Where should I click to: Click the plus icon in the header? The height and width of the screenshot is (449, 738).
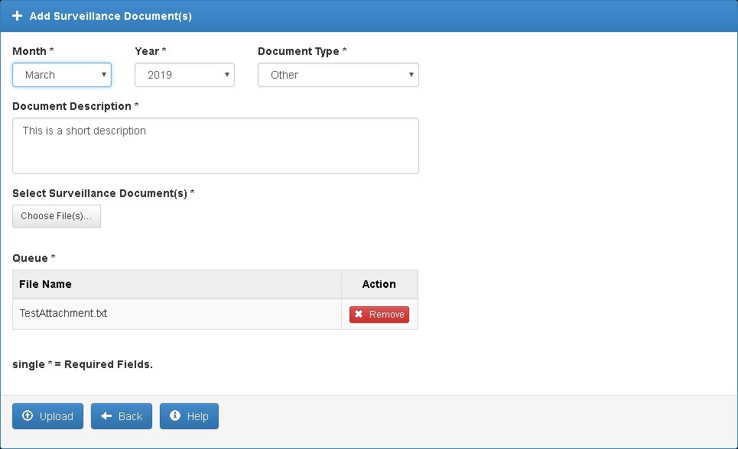tap(18, 16)
